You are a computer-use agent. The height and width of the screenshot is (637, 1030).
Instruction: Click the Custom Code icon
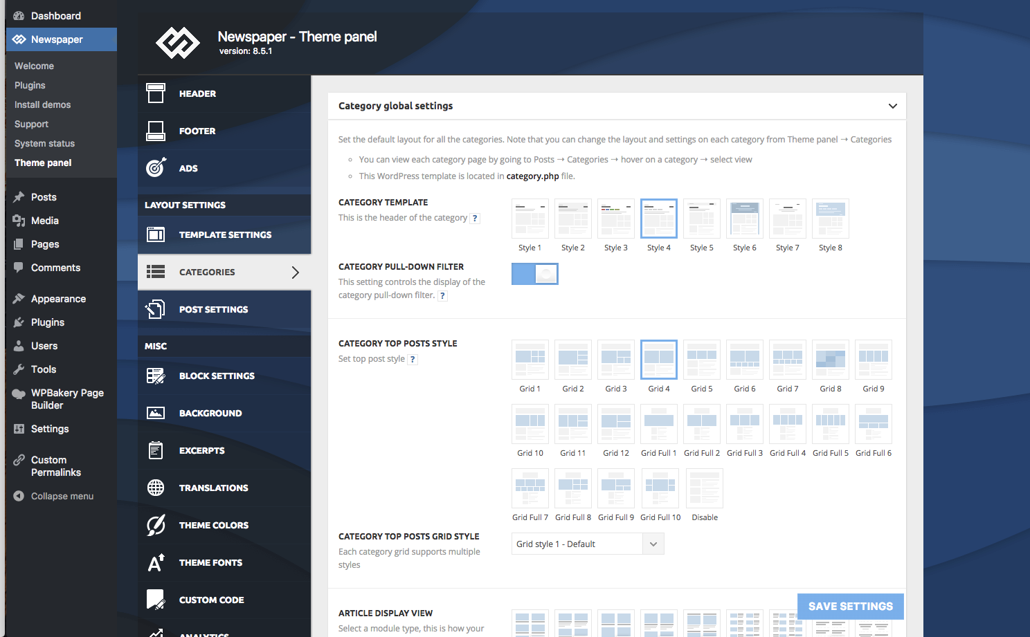[156, 600]
